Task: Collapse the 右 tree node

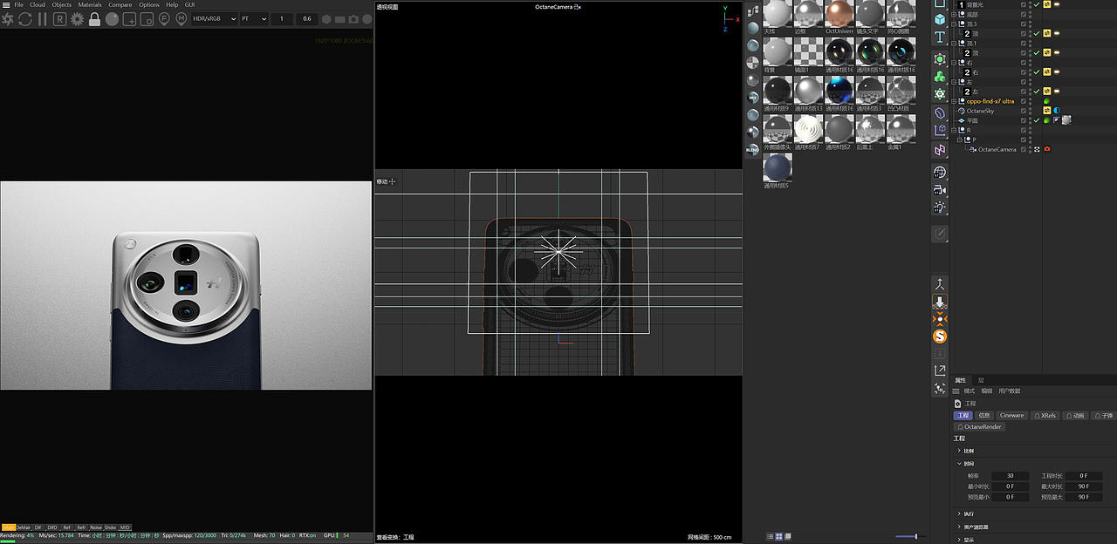Action: (x=954, y=63)
